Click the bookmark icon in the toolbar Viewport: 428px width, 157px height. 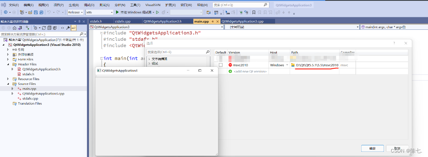[254, 12]
